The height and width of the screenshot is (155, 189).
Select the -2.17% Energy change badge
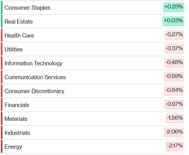click(175, 146)
